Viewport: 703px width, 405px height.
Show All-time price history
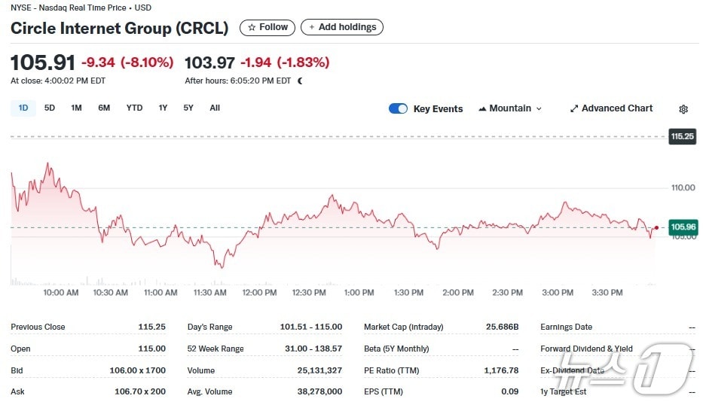tap(215, 108)
